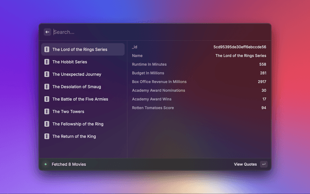Image resolution: width=310 pixels, height=194 pixels.
Task: Click the Rotten Tomatoes Score row
Action: click(x=199, y=108)
